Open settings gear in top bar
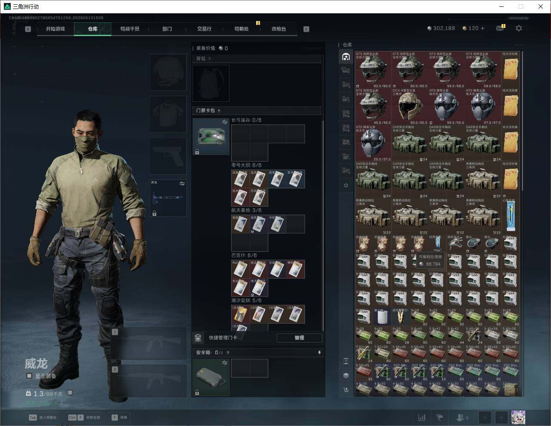The height and width of the screenshot is (426, 551). [519, 28]
